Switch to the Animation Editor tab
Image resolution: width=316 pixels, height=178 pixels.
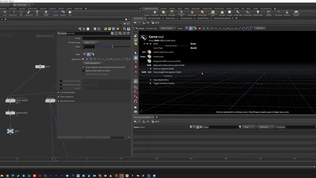[154, 18]
